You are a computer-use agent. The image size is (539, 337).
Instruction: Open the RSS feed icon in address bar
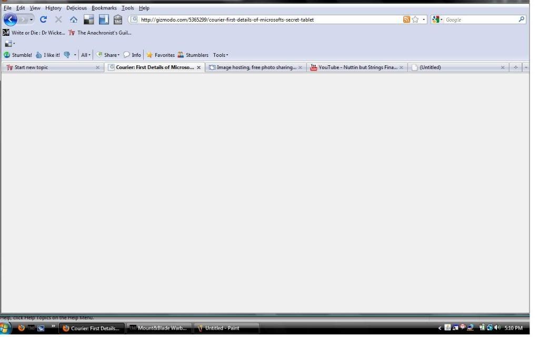pos(406,19)
